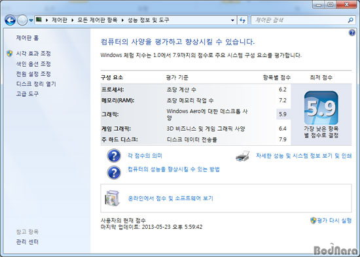Expand the arrow after 제어판 in breadcrumb
This screenshot has width=360, height=257.
[x=73, y=20]
